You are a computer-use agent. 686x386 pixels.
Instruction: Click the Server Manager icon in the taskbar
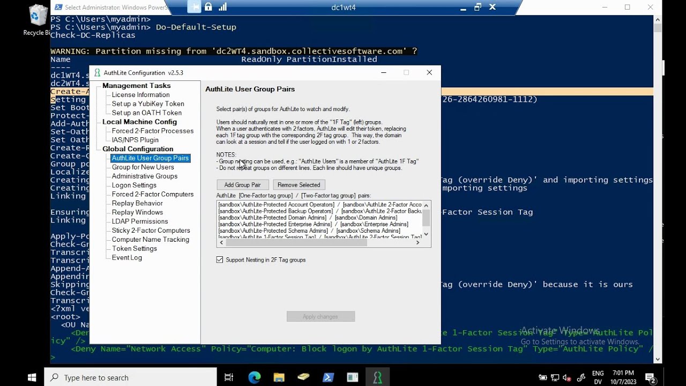353,377
